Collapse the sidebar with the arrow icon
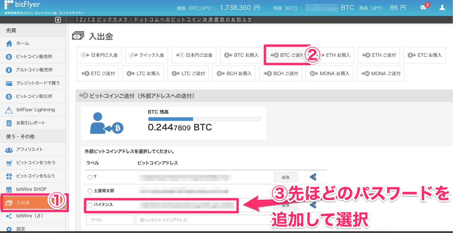 pos(58,20)
